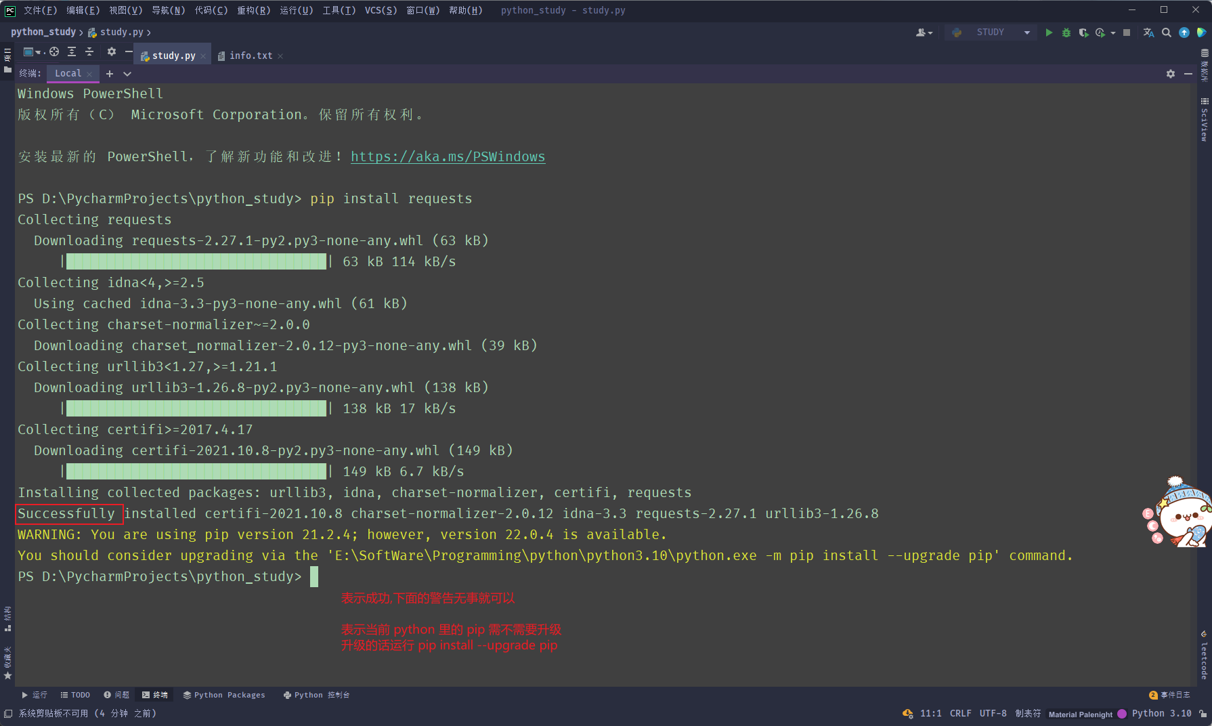Viewport: 1212px width, 726px height.
Task: Click the blue update arrow icon
Action: click(x=1184, y=33)
